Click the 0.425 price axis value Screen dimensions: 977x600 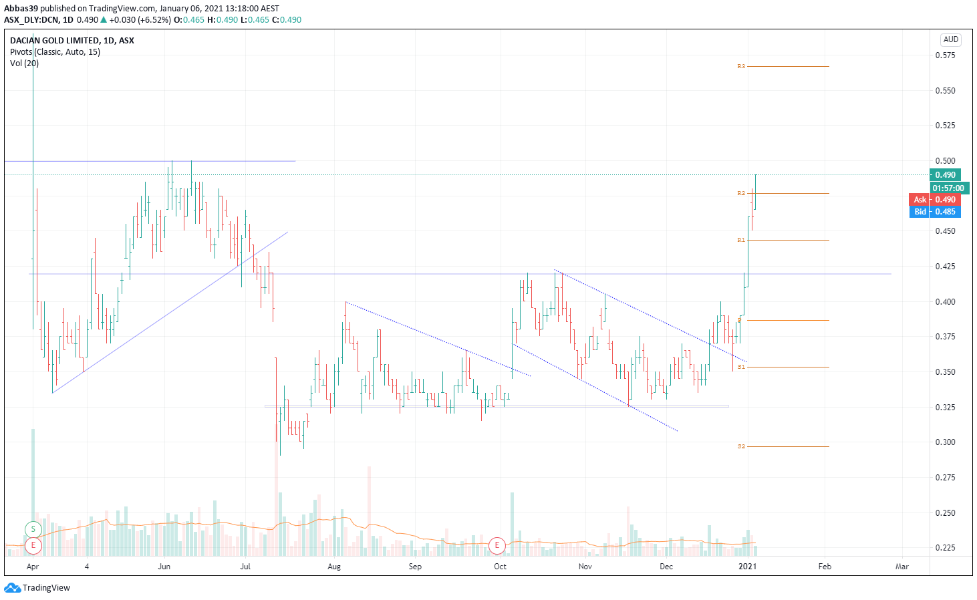(945, 267)
